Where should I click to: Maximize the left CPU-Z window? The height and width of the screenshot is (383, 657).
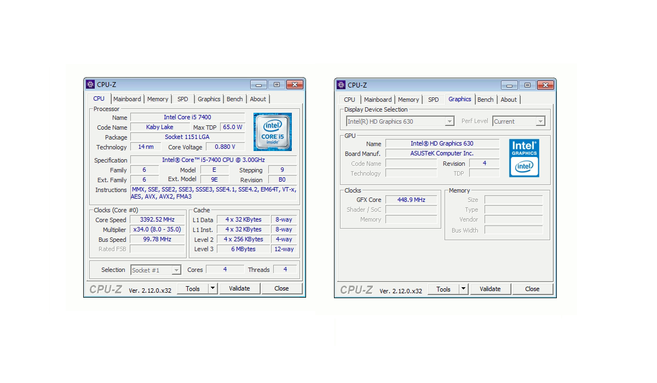(276, 85)
